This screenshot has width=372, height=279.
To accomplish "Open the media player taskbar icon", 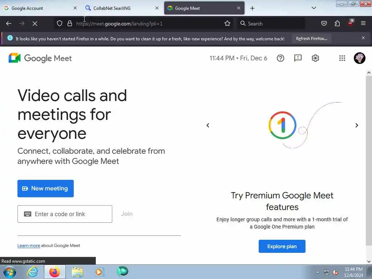I will pyautogui.click(x=99, y=272).
